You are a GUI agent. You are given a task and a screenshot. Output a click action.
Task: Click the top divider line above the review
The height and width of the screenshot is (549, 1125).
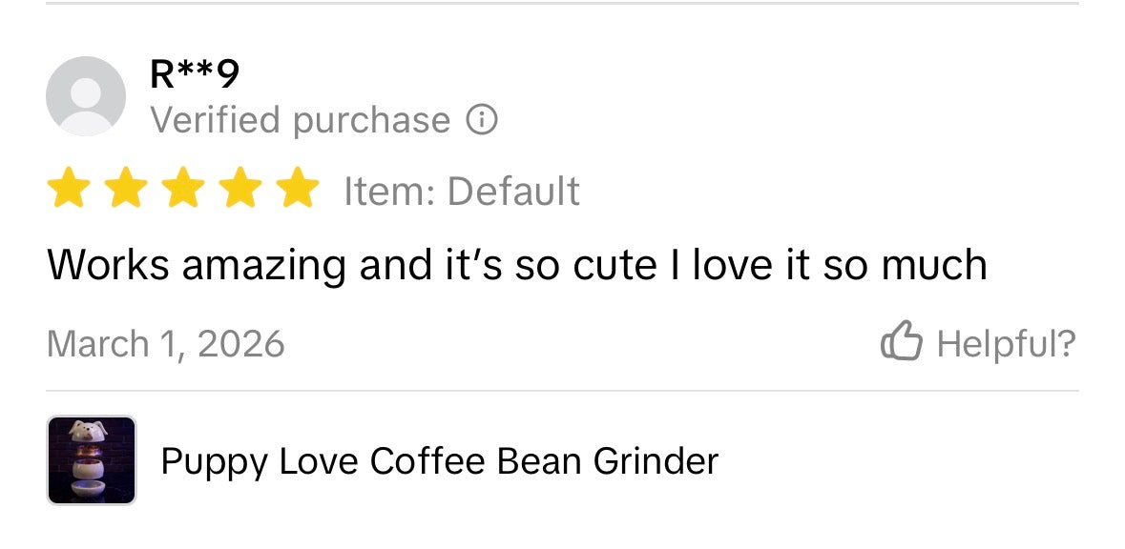point(562,4)
